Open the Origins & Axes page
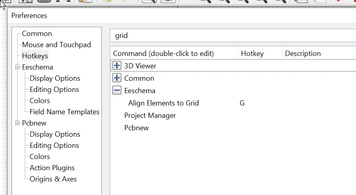Image resolution: width=356 pixels, height=195 pixels. [x=53, y=179]
